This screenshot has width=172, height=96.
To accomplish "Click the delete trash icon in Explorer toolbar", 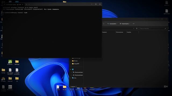I will pos(103,24).
